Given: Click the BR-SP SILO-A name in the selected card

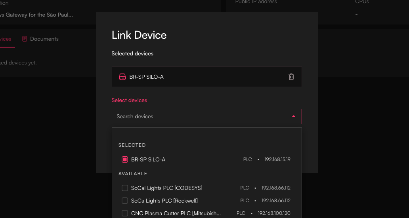Looking at the screenshot, I should (146, 77).
